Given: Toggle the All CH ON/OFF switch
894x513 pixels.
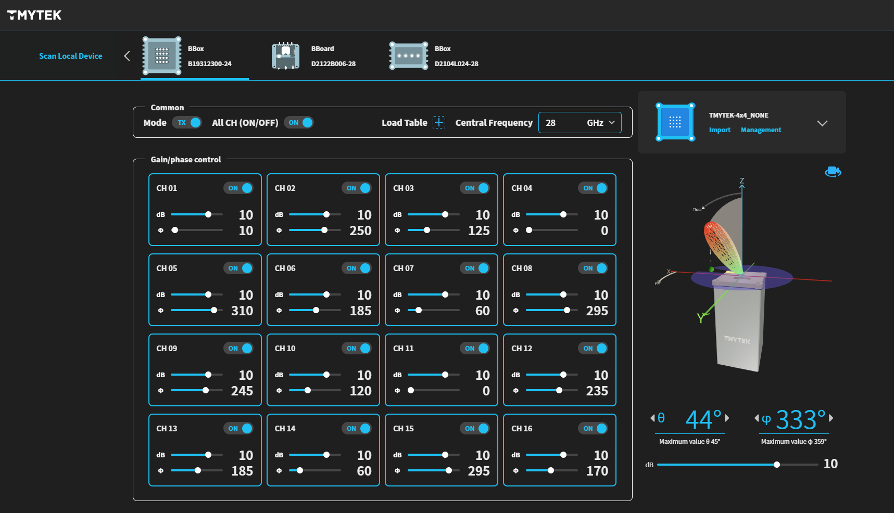Looking at the screenshot, I should click(299, 123).
